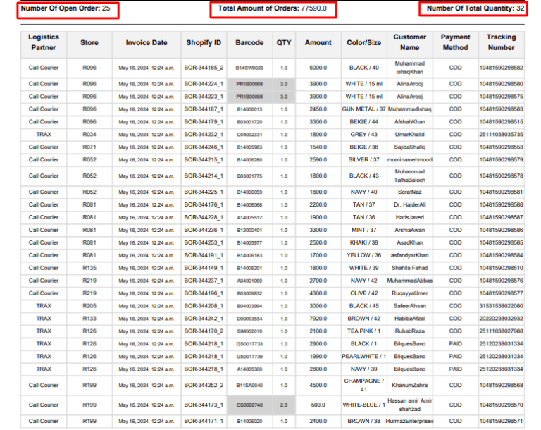Click the 'BEIGE / 44' color cell
Viewport: 541px width, 430px height.
point(364,122)
